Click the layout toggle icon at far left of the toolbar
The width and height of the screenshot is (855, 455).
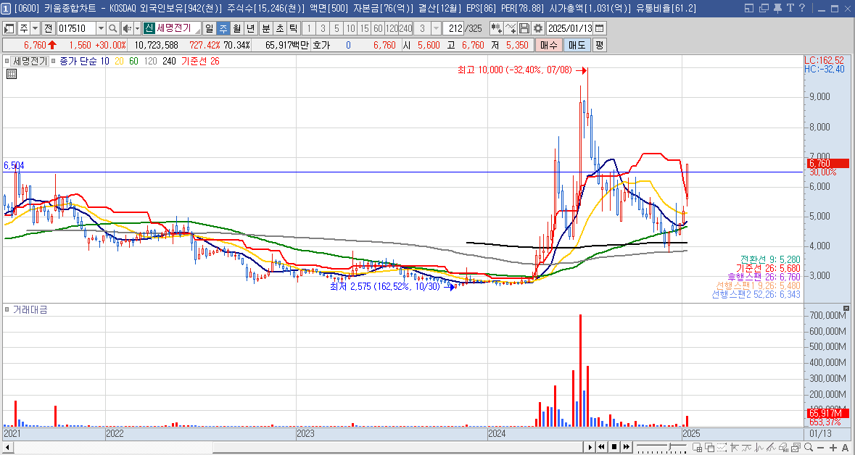pyautogui.click(x=9, y=28)
